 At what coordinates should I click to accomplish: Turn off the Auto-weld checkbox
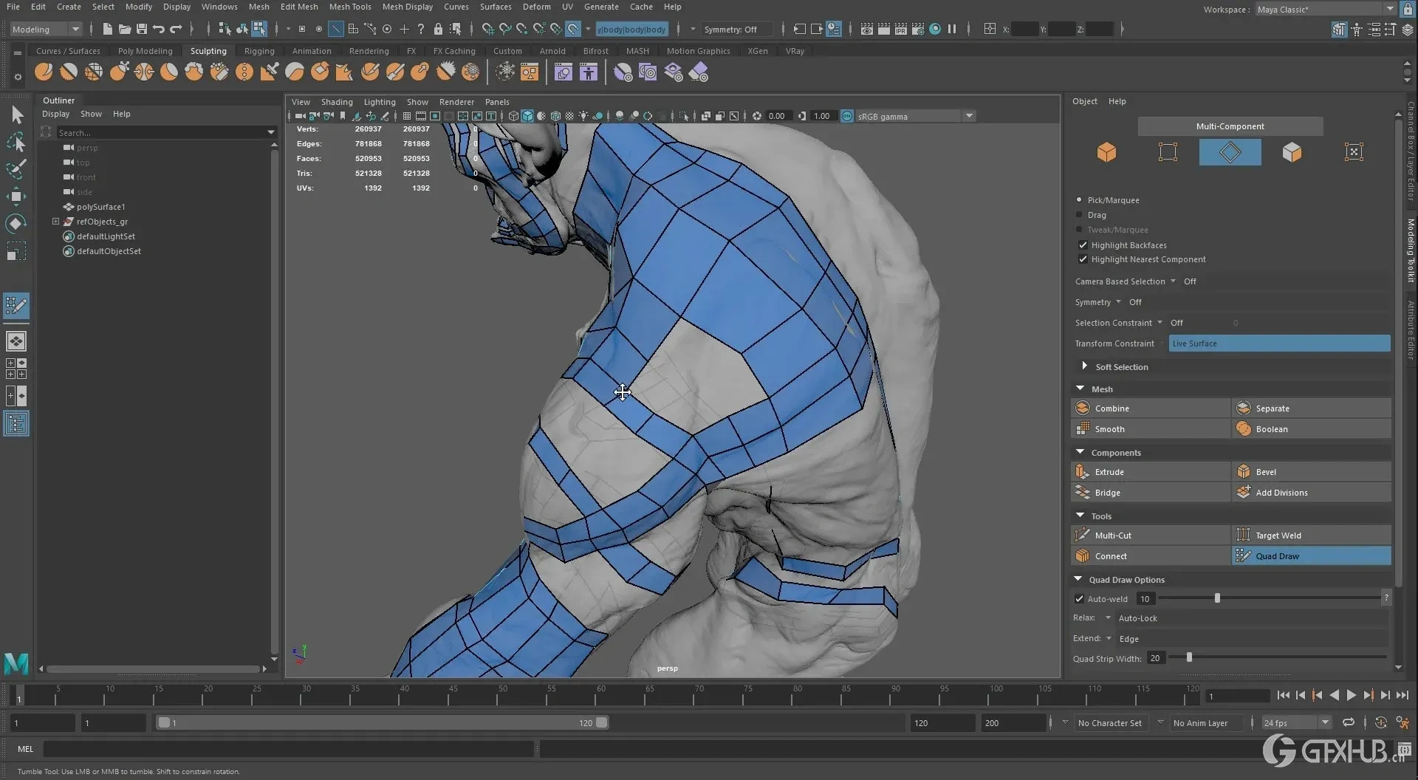[x=1079, y=598]
